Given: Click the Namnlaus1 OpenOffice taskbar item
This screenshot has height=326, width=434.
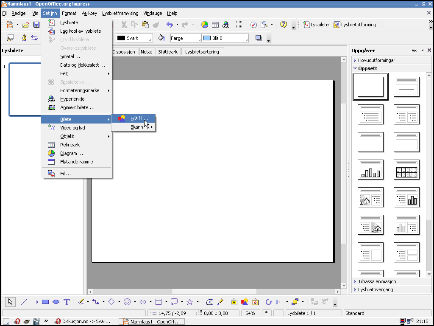Looking at the screenshot, I should point(152,322).
